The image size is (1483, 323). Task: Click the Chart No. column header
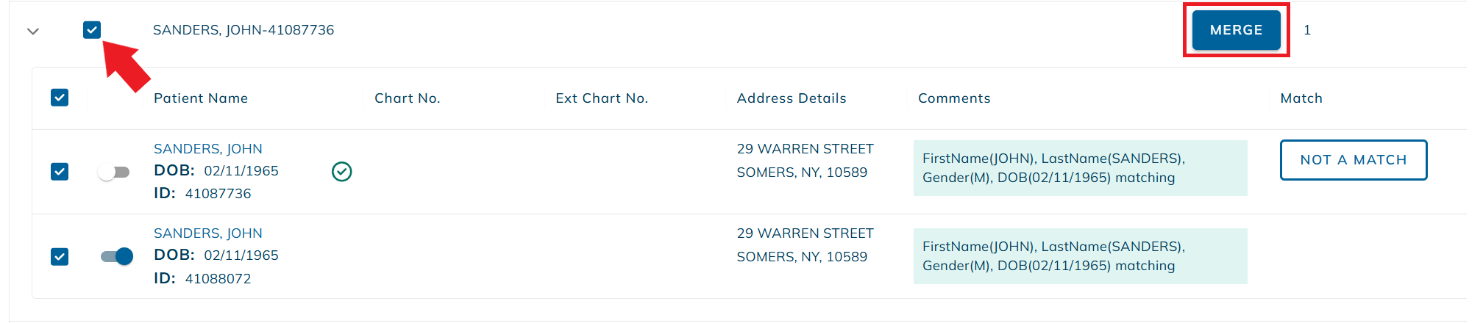coord(407,98)
